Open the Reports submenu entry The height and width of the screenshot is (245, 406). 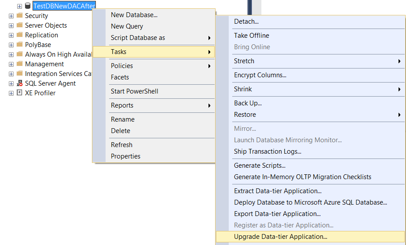pyautogui.click(x=154, y=105)
